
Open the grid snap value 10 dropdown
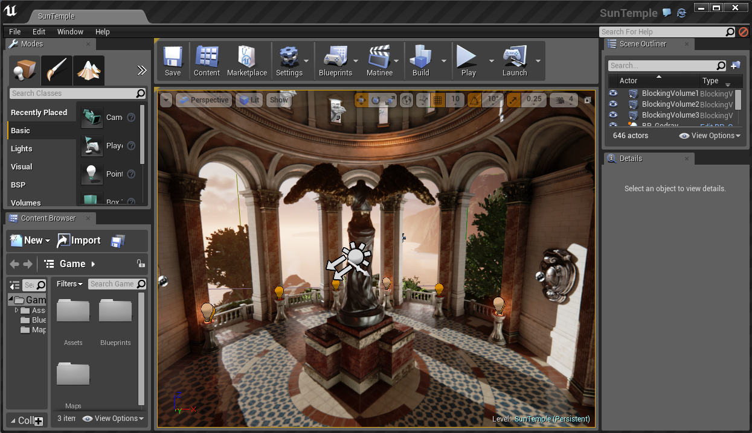pos(455,100)
